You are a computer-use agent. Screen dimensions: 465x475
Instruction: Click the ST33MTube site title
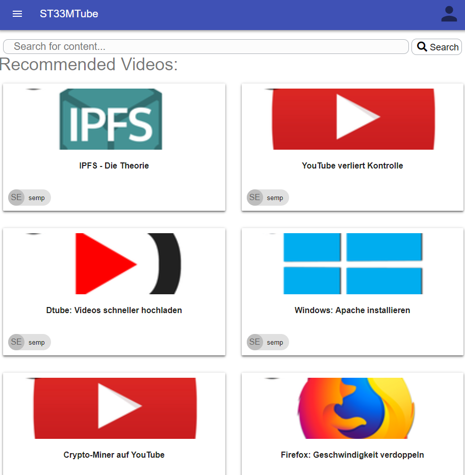point(69,14)
